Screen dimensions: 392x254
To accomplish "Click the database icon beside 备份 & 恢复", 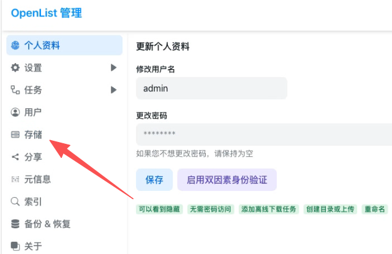I will tap(15, 224).
